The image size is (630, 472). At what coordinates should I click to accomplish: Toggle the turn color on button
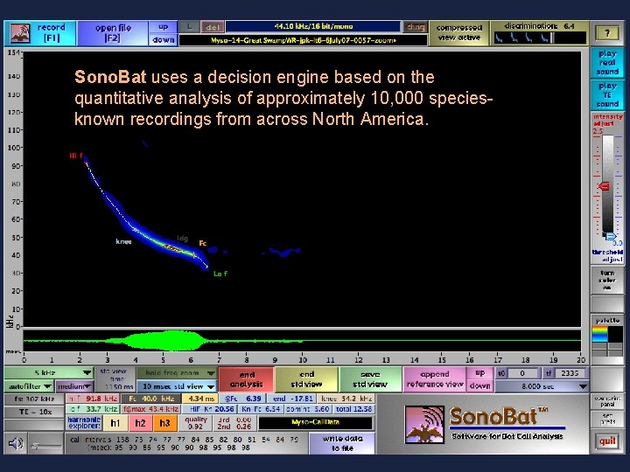pyautogui.click(x=607, y=281)
